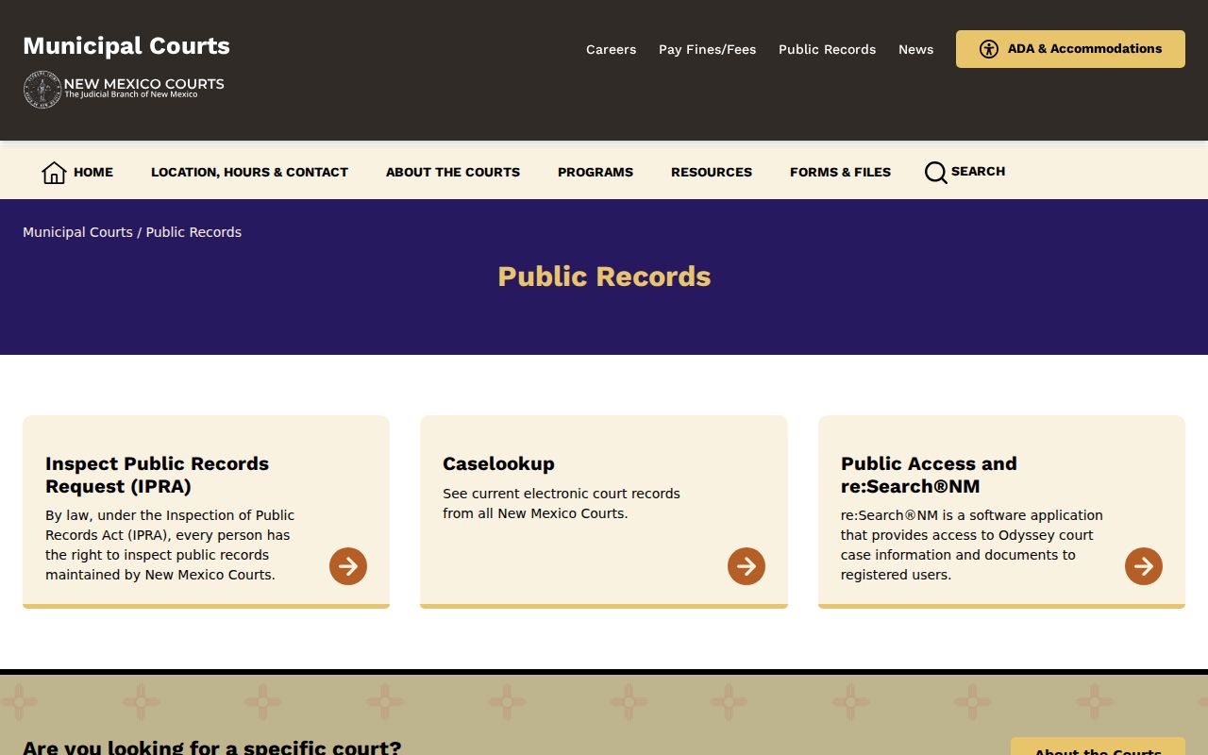Open the Location, Hours & Contact menu
The width and height of the screenshot is (1208, 755).
249,172
